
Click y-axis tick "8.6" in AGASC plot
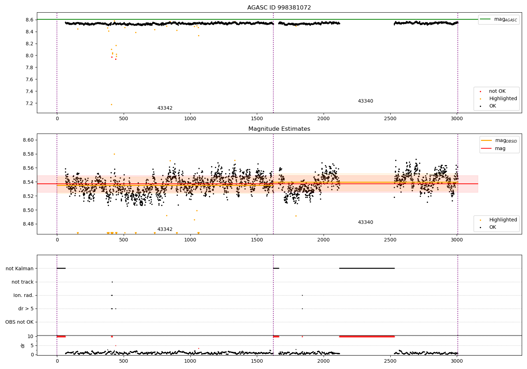[x=30, y=20]
